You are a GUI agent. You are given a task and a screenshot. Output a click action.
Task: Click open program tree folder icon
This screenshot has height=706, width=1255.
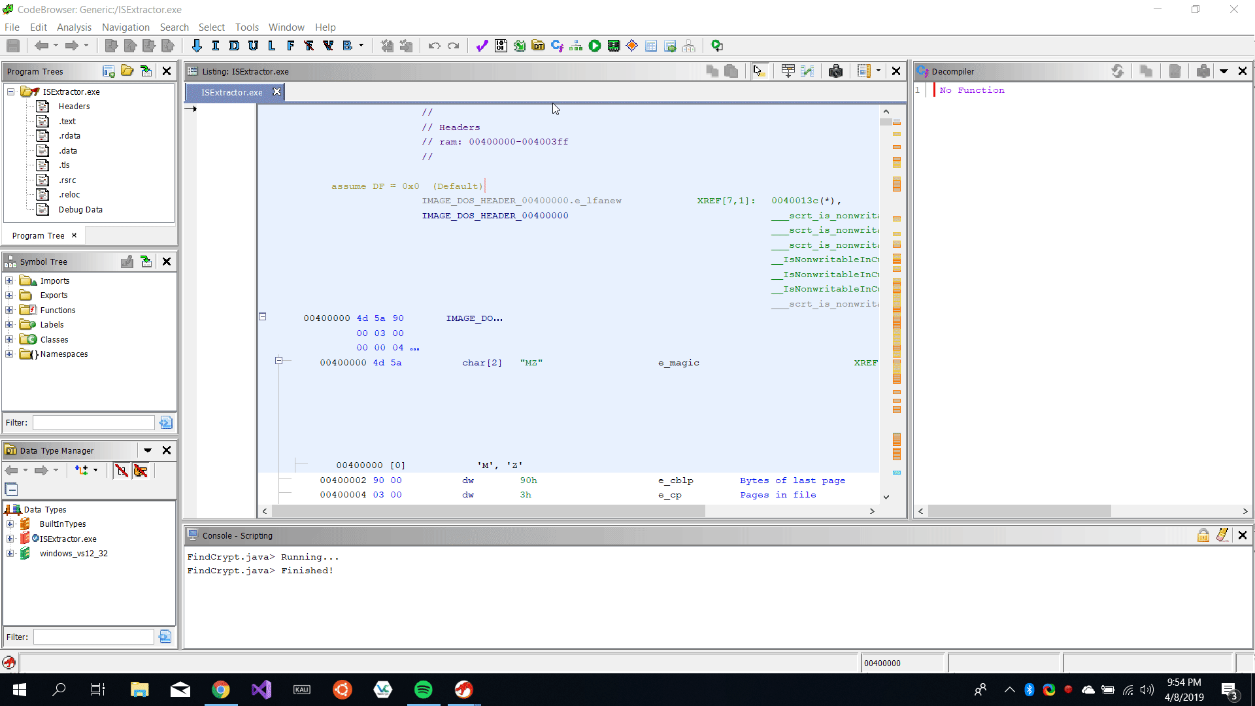[x=127, y=71]
